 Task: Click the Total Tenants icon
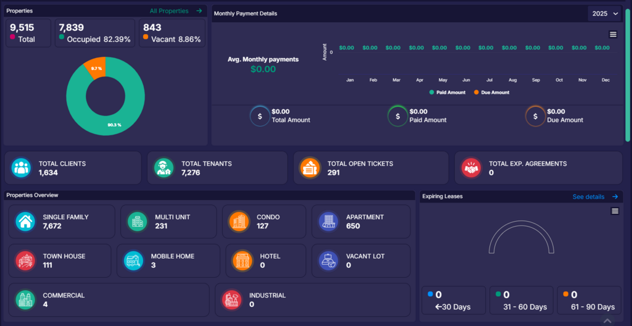(164, 168)
